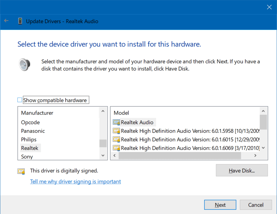
Task: Click the signed driver icon next to Realtek Audio
Action: click(117, 122)
